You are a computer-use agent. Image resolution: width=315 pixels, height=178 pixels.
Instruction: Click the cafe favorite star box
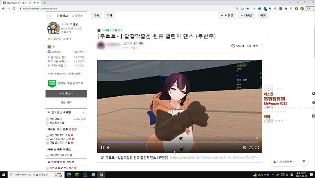click(x=50, y=16)
